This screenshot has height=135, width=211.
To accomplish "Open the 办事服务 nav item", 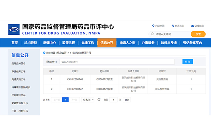I will [x=148, y=43].
